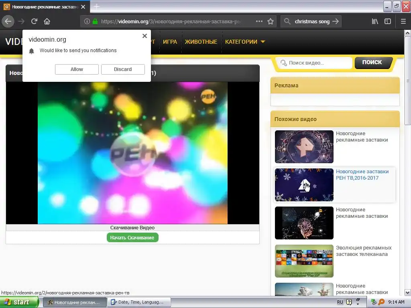The width and height of the screenshot is (411, 308).
Task: Click the Похожие видео heading
Action: pos(295,119)
